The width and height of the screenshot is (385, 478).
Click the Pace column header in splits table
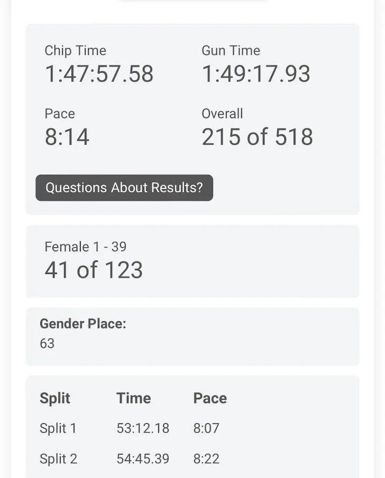click(x=210, y=398)
